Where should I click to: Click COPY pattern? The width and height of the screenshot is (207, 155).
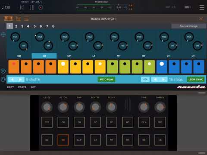coord(10,87)
